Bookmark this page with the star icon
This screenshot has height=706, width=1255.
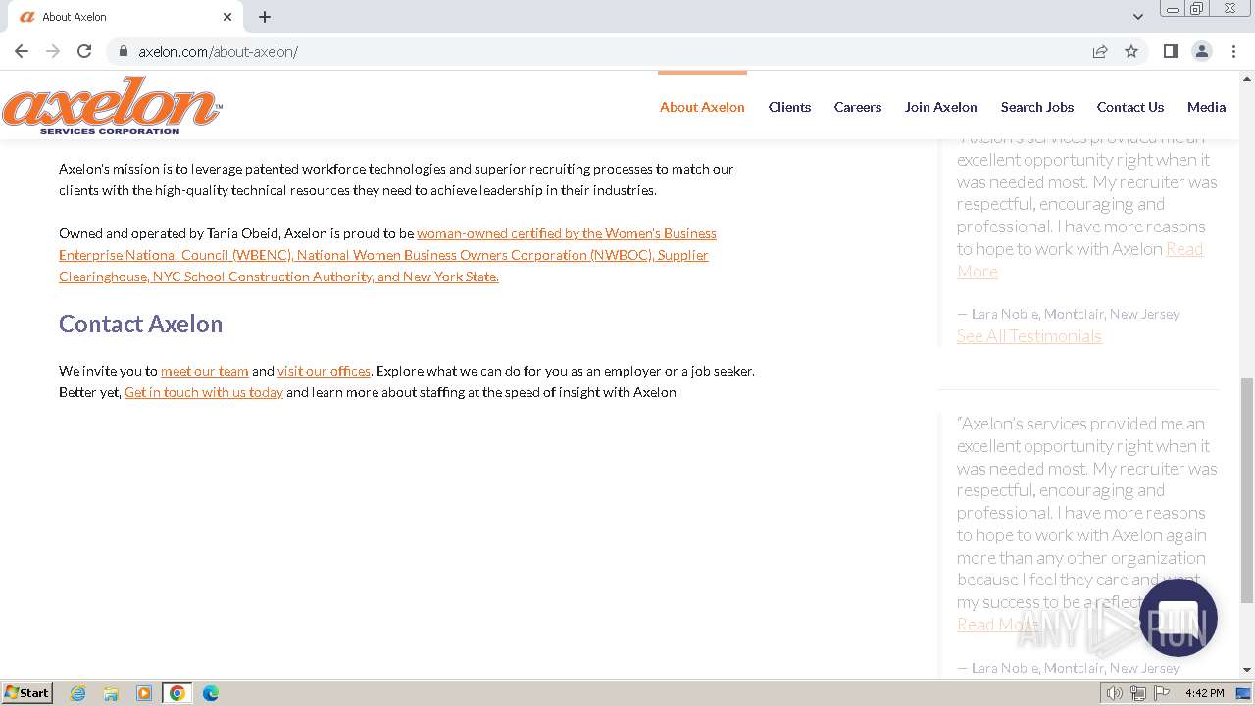(1131, 51)
